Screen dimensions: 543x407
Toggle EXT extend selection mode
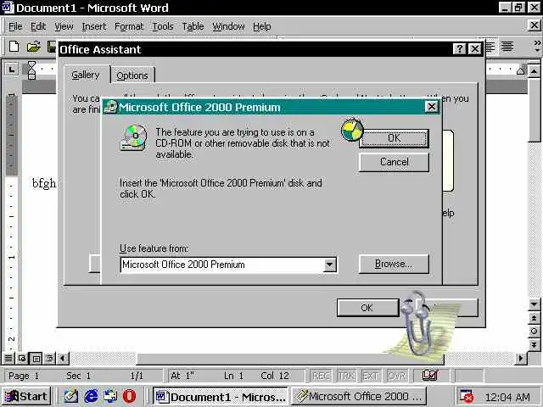371,376
